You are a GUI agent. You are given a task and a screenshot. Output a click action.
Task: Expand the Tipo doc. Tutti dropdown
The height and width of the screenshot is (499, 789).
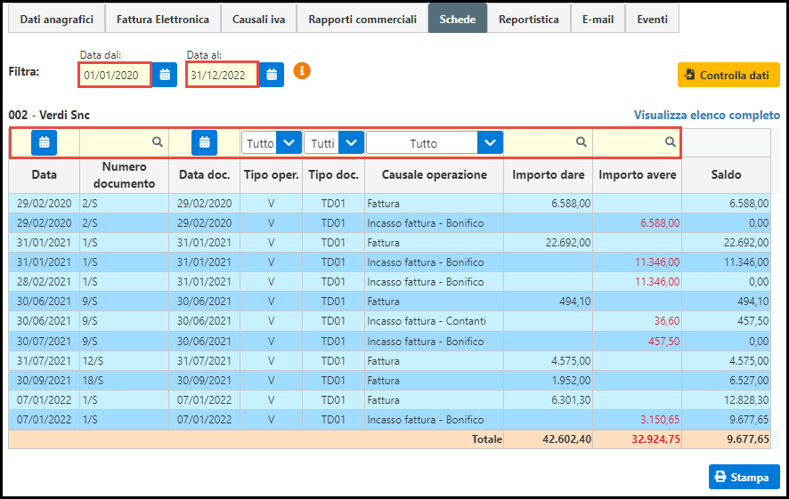[351, 142]
